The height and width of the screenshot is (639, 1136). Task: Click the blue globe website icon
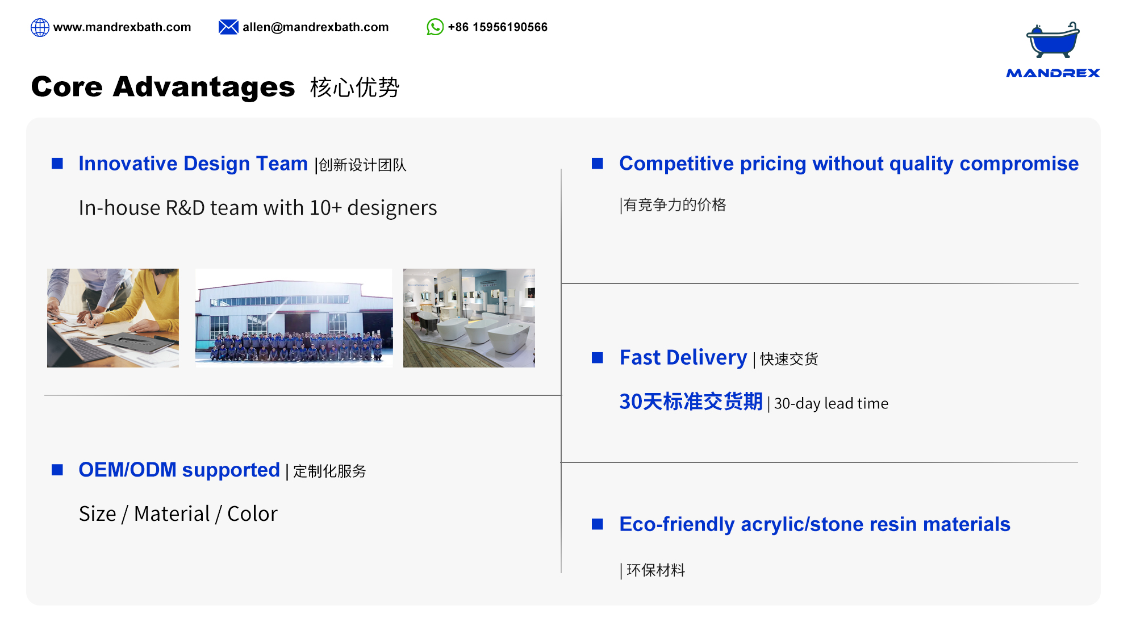[x=40, y=27]
